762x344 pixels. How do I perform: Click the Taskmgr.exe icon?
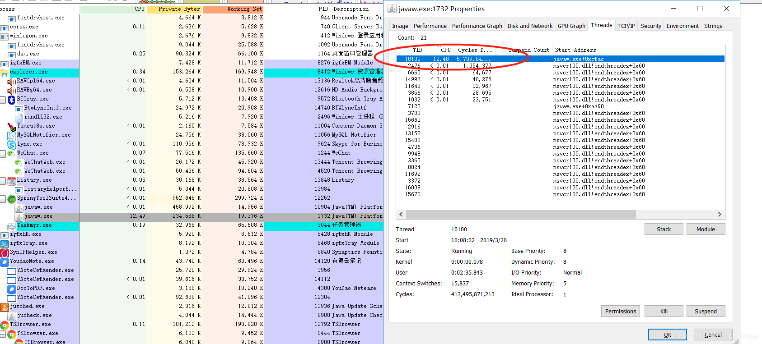tap(12, 225)
